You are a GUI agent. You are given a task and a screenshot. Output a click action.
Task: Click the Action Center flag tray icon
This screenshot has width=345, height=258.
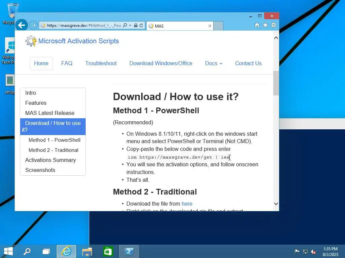[x=297, y=251]
